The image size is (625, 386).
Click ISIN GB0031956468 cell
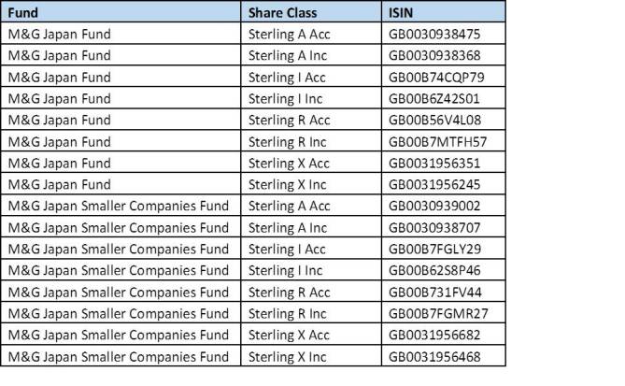[x=443, y=356]
